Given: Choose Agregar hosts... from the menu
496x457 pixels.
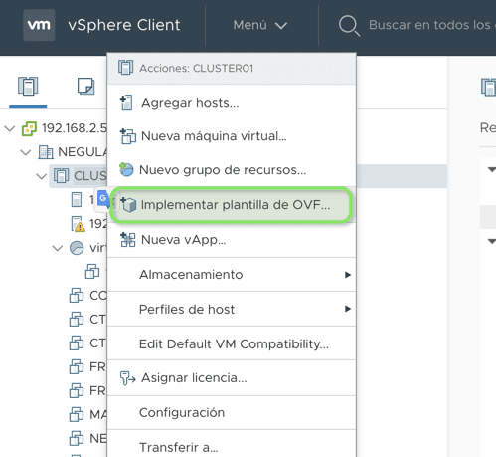Looking at the screenshot, I should tap(232, 103).
